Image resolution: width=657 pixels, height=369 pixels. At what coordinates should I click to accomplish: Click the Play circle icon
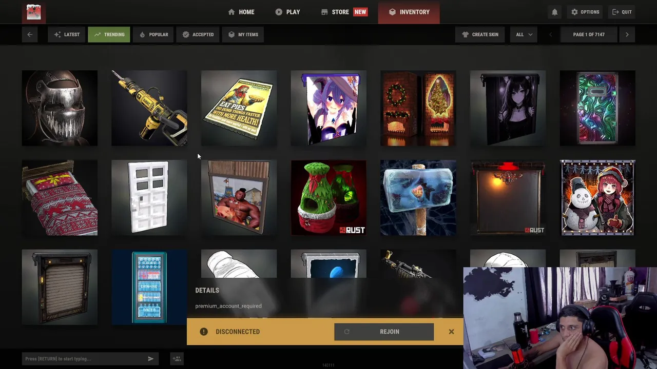tap(279, 12)
